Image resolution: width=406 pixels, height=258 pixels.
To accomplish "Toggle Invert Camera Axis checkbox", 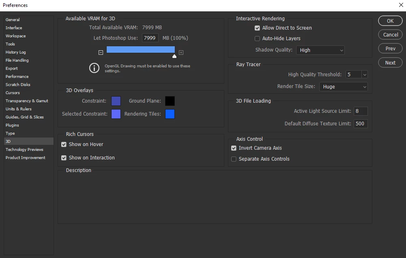I will click(234, 148).
